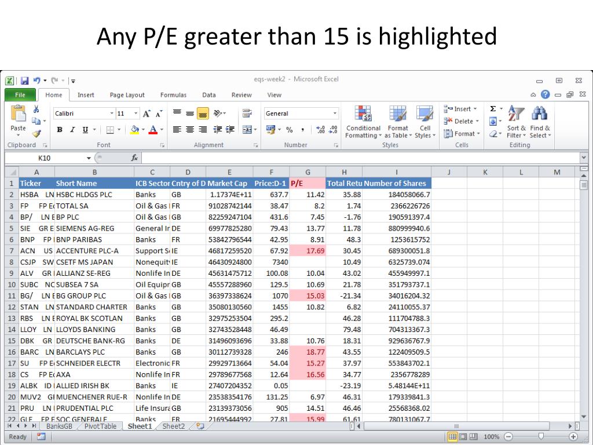Open Merge & Center dropdown arrow
Screen dimensions: 593x445
pyautogui.click(x=255, y=130)
